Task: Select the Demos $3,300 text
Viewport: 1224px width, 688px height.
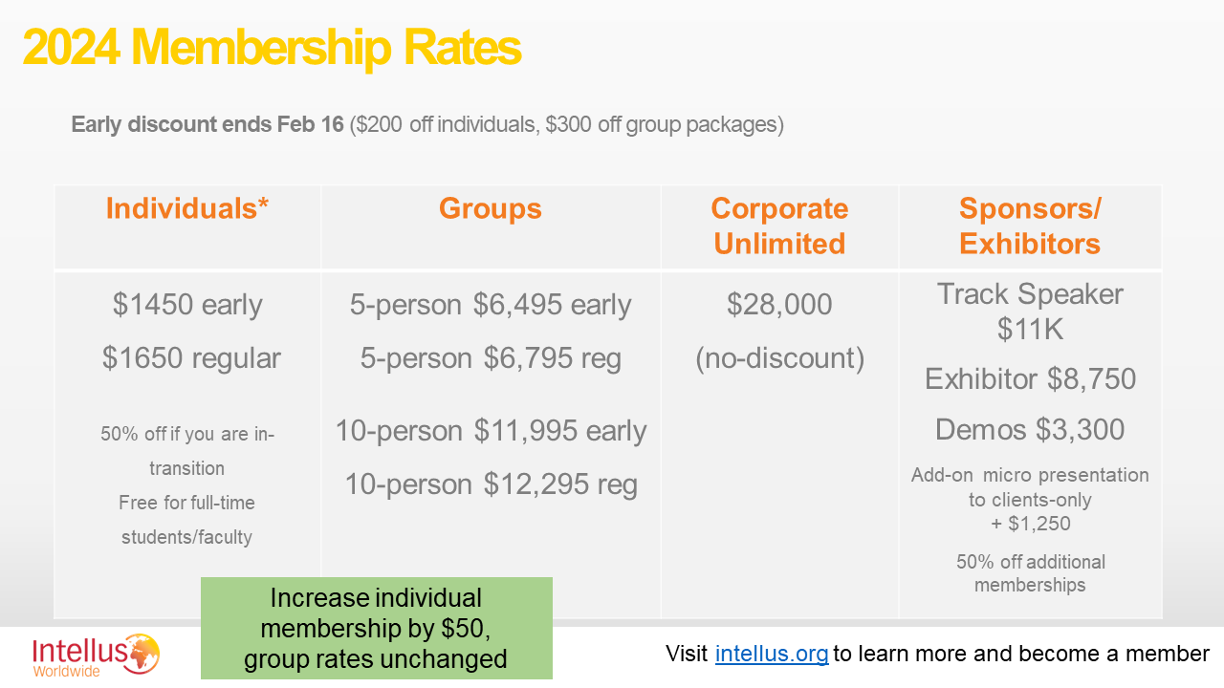Action: (x=1030, y=430)
